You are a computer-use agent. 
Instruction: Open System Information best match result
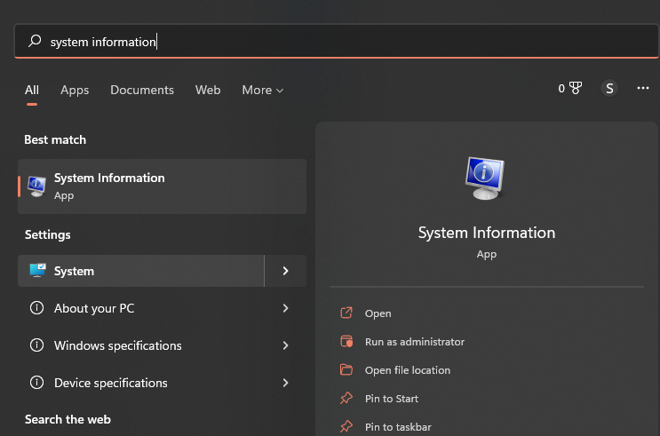(162, 186)
